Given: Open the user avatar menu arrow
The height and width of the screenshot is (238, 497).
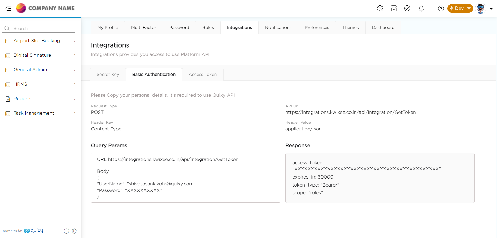Looking at the screenshot, I should [x=491, y=8].
